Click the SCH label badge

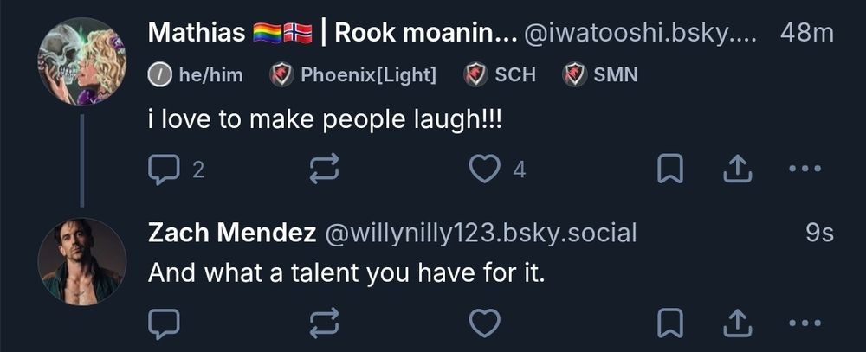[500, 74]
